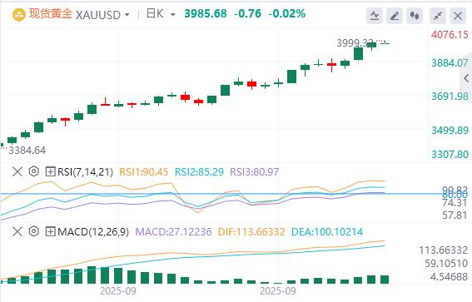The image size is (472, 302).
Task: Select the drawing pencil tool
Action: click(395, 16)
